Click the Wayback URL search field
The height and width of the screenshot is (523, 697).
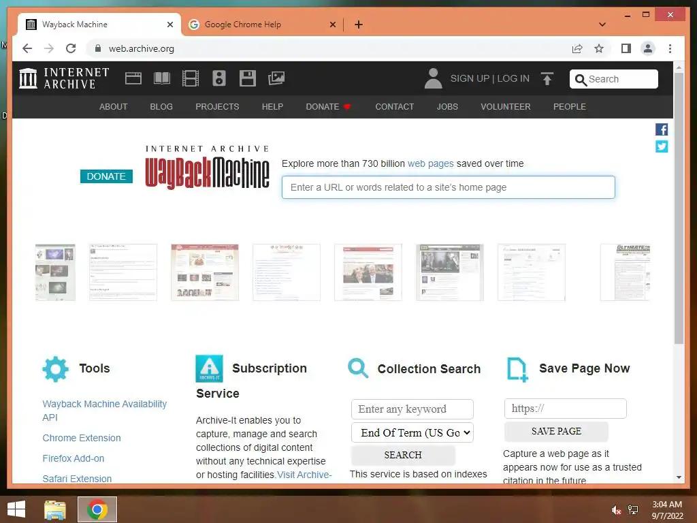coord(448,187)
